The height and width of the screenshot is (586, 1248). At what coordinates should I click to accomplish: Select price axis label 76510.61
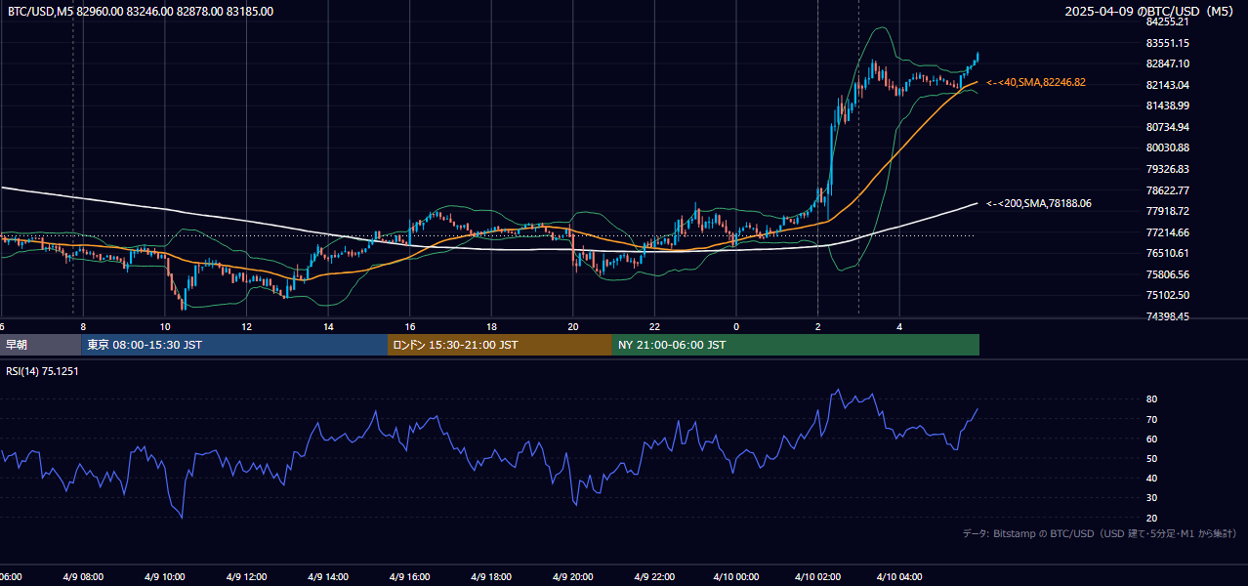point(1168,253)
